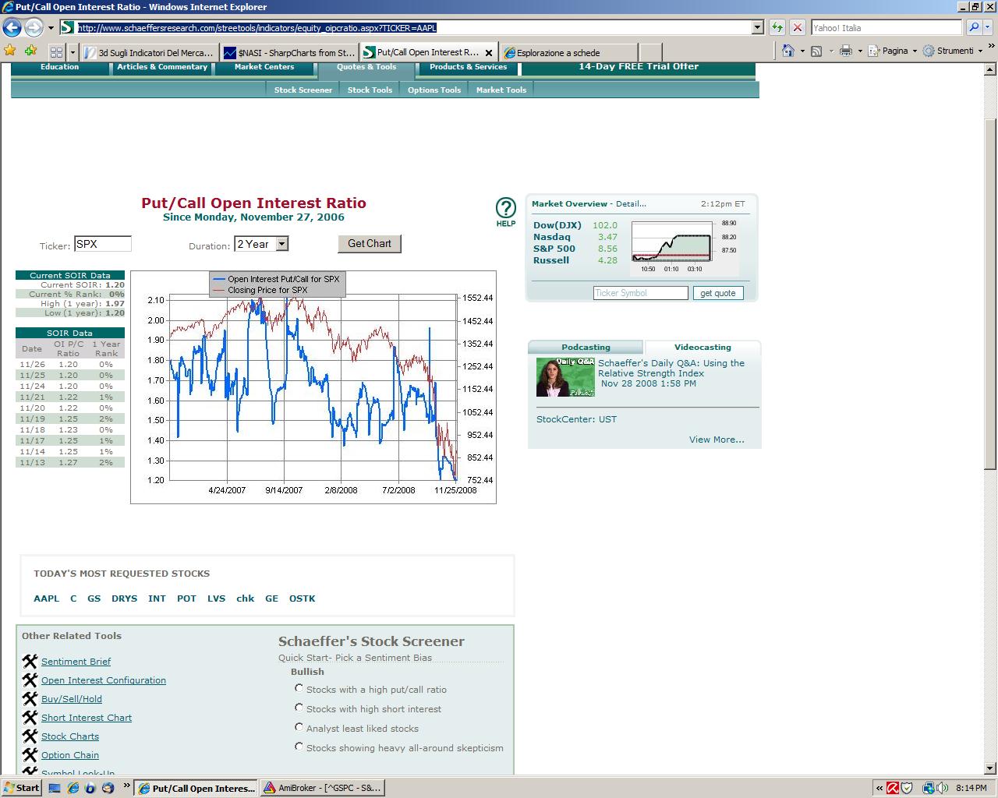
Task: Open the Quick Tabs grid icon
Action: click(56, 52)
